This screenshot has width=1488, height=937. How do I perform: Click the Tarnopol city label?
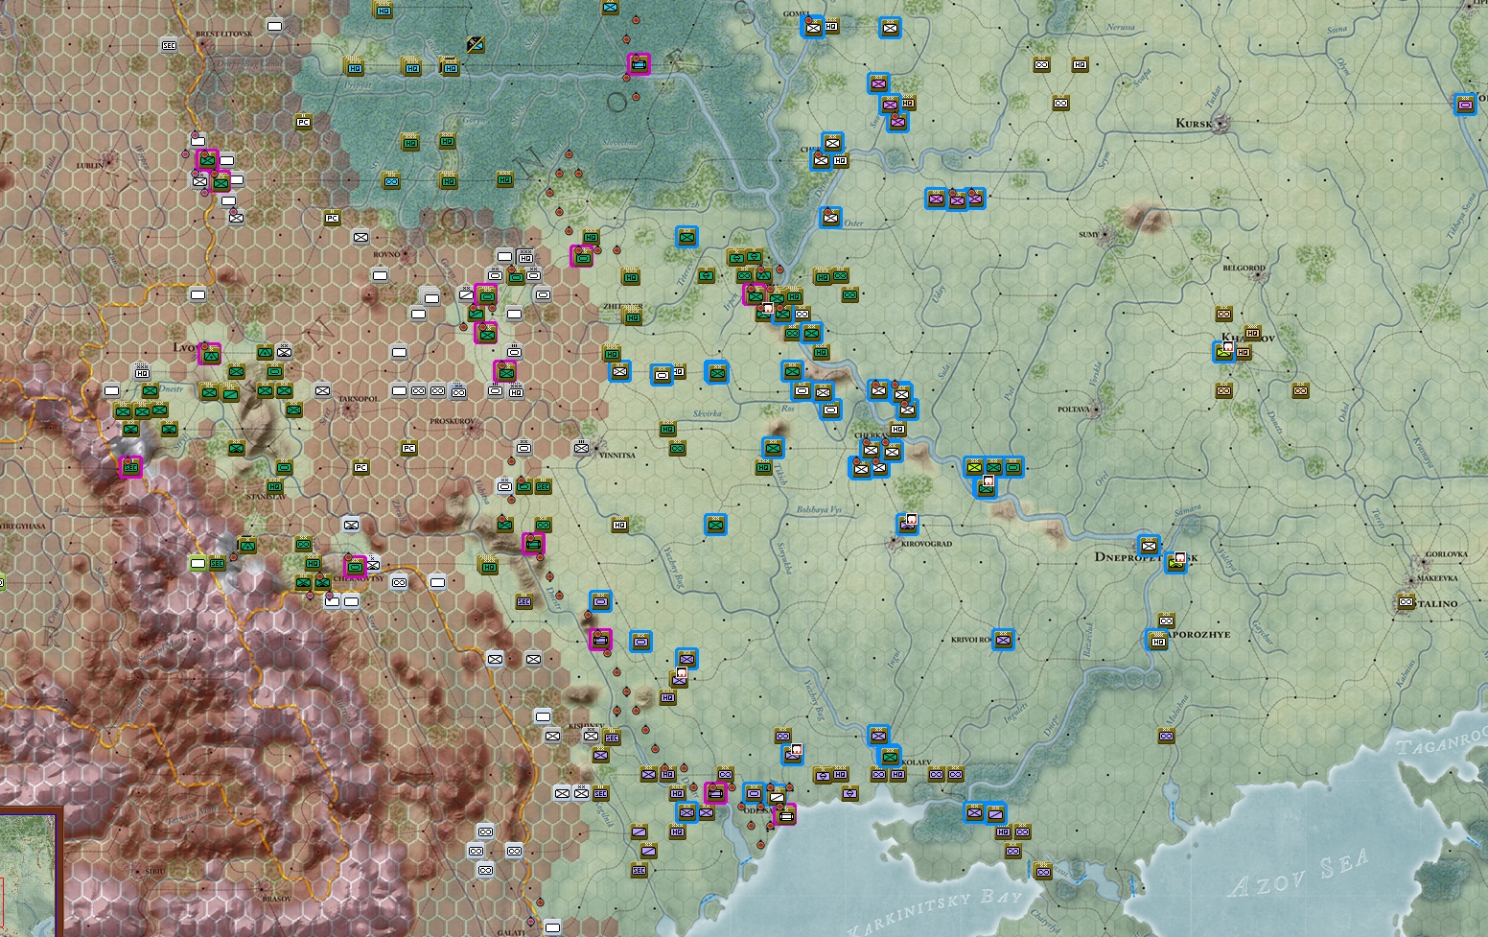(x=359, y=398)
